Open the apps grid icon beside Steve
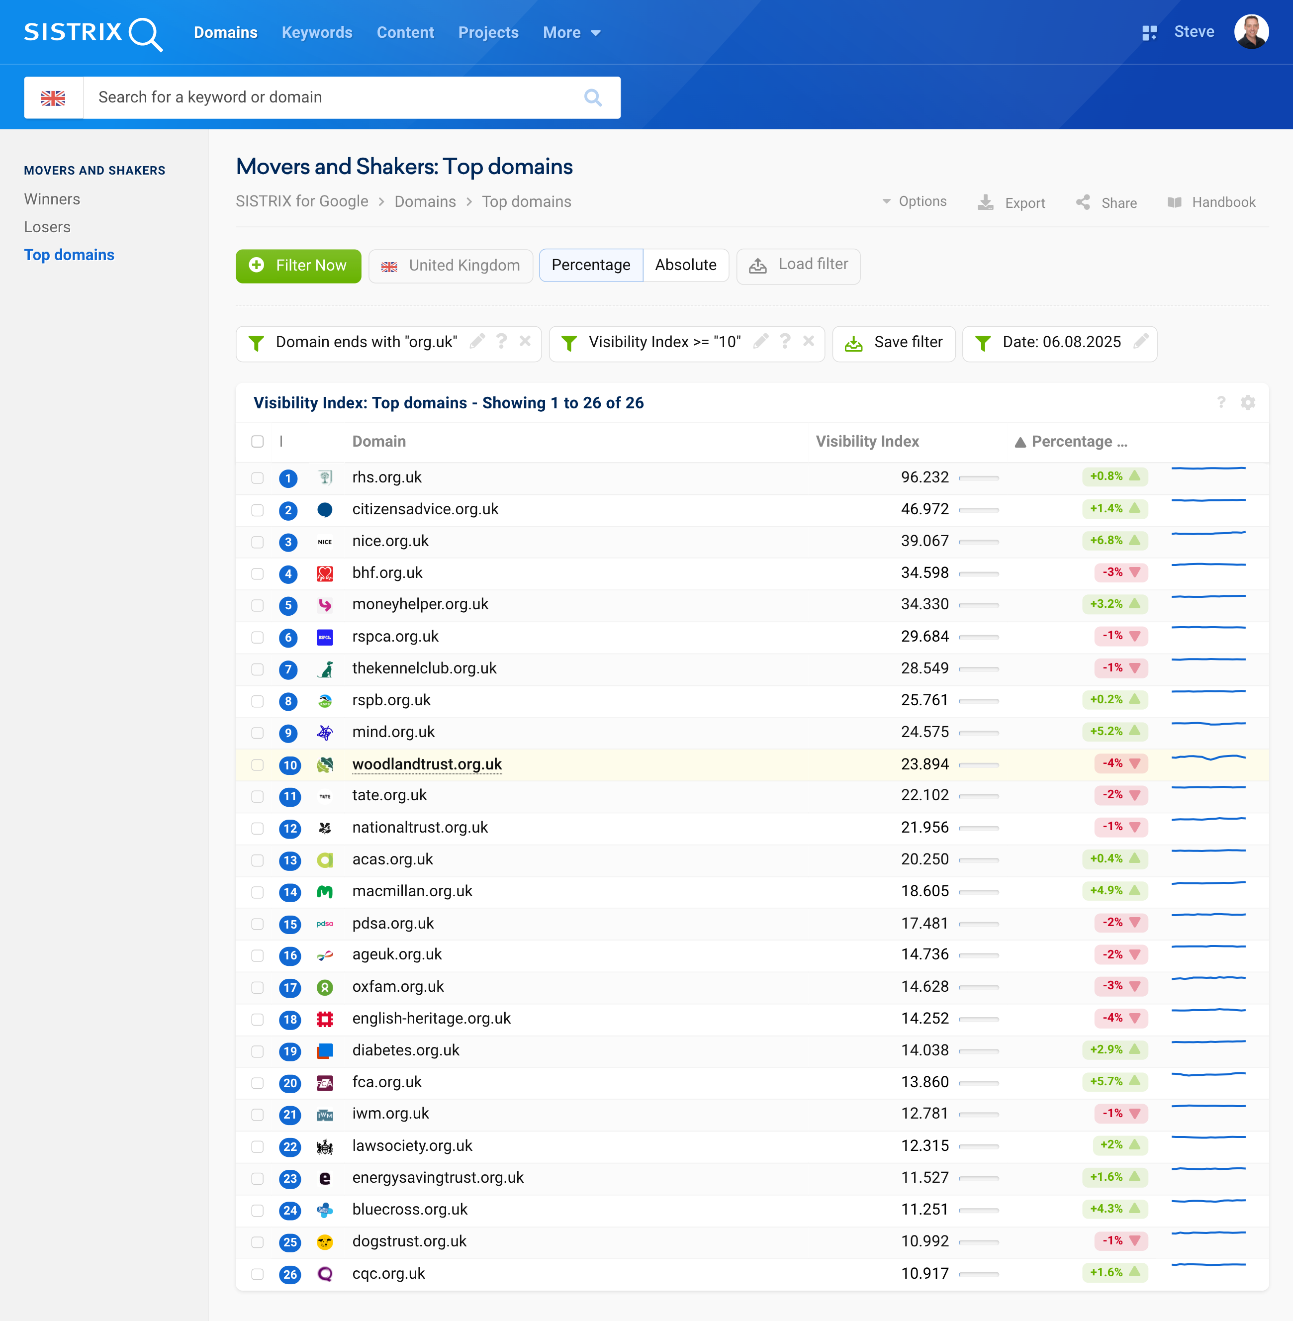This screenshot has height=1321, width=1293. click(x=1149, y=33)
